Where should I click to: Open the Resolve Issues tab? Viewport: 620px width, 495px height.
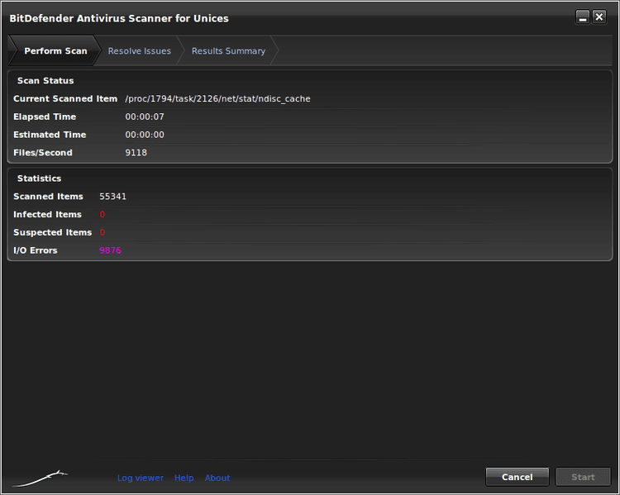[x=139, y=51]
